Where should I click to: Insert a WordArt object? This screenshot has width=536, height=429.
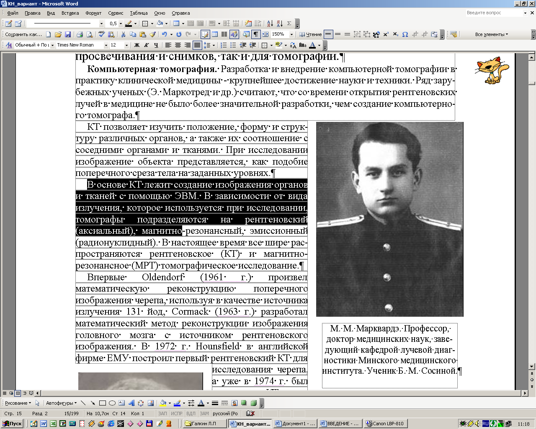pyautogui.click(x=131, y=403)
